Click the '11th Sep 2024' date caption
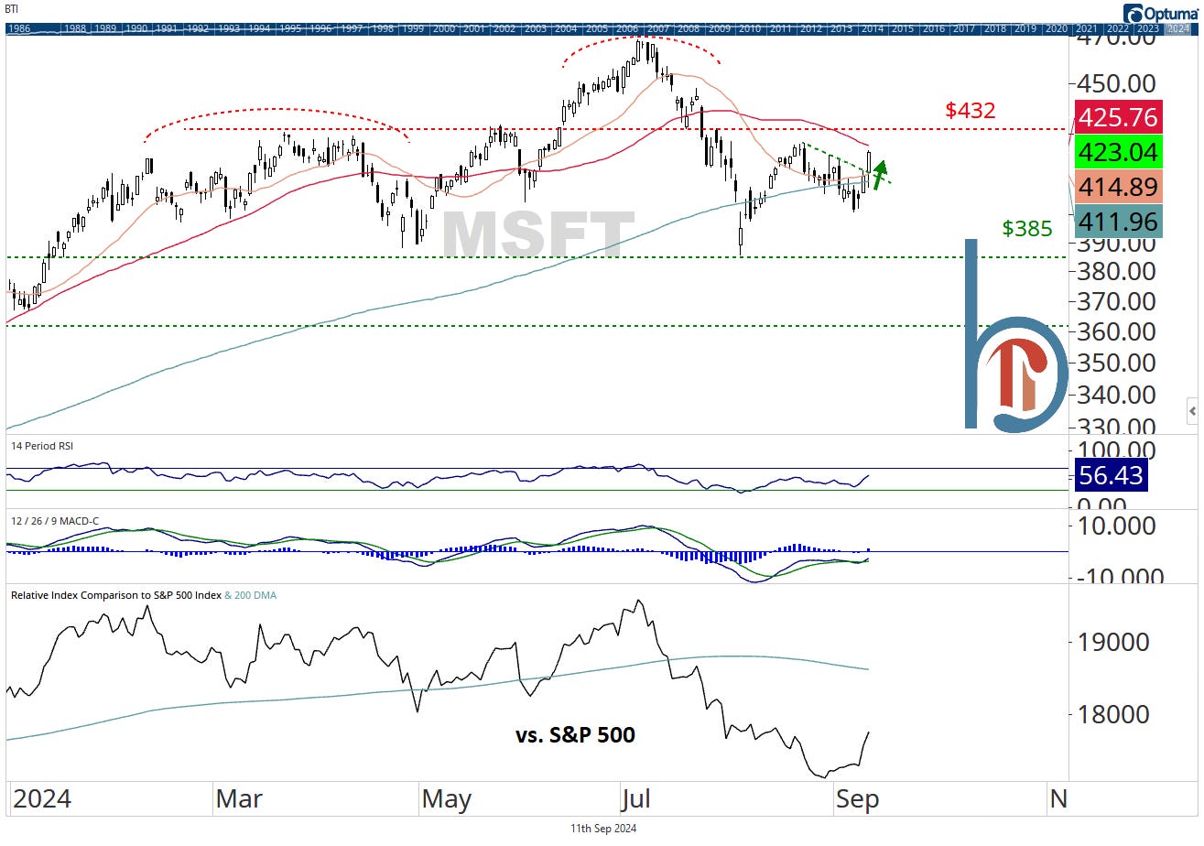The width and height of the screenshot is (1204, 846). click(602, 829)
